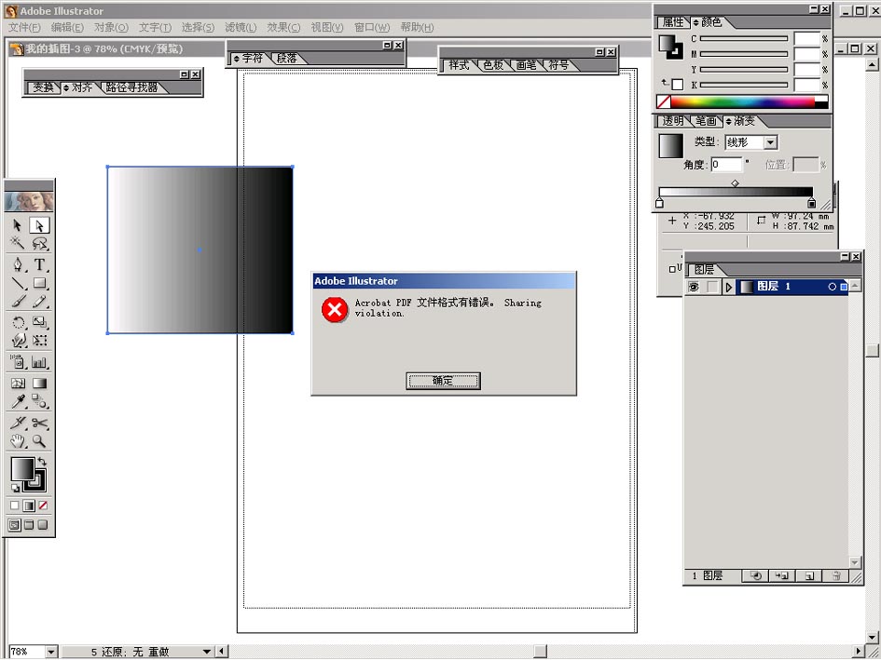Select the black arrow Selection tool
This screenshot has width=881, height=660.
[18, 225]
